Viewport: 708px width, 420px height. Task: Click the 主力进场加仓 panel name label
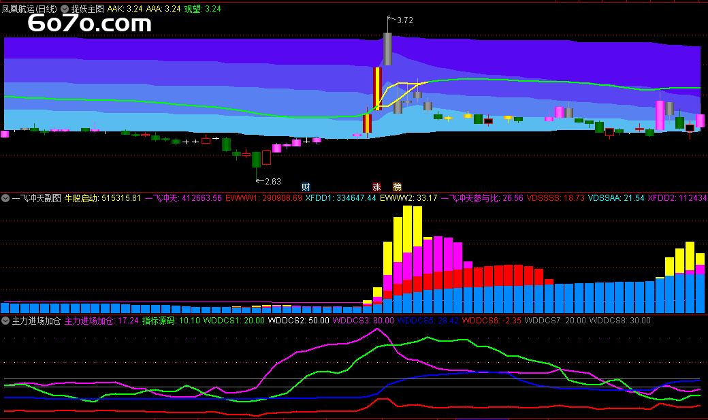[36, 321]
